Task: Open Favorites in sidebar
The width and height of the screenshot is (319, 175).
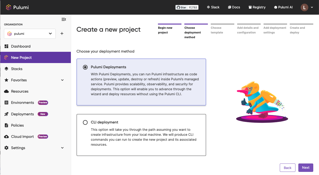Action: (x=35, y=80)
